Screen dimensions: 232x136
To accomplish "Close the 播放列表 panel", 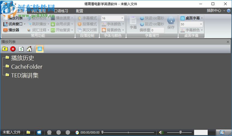I will [228, 42].
